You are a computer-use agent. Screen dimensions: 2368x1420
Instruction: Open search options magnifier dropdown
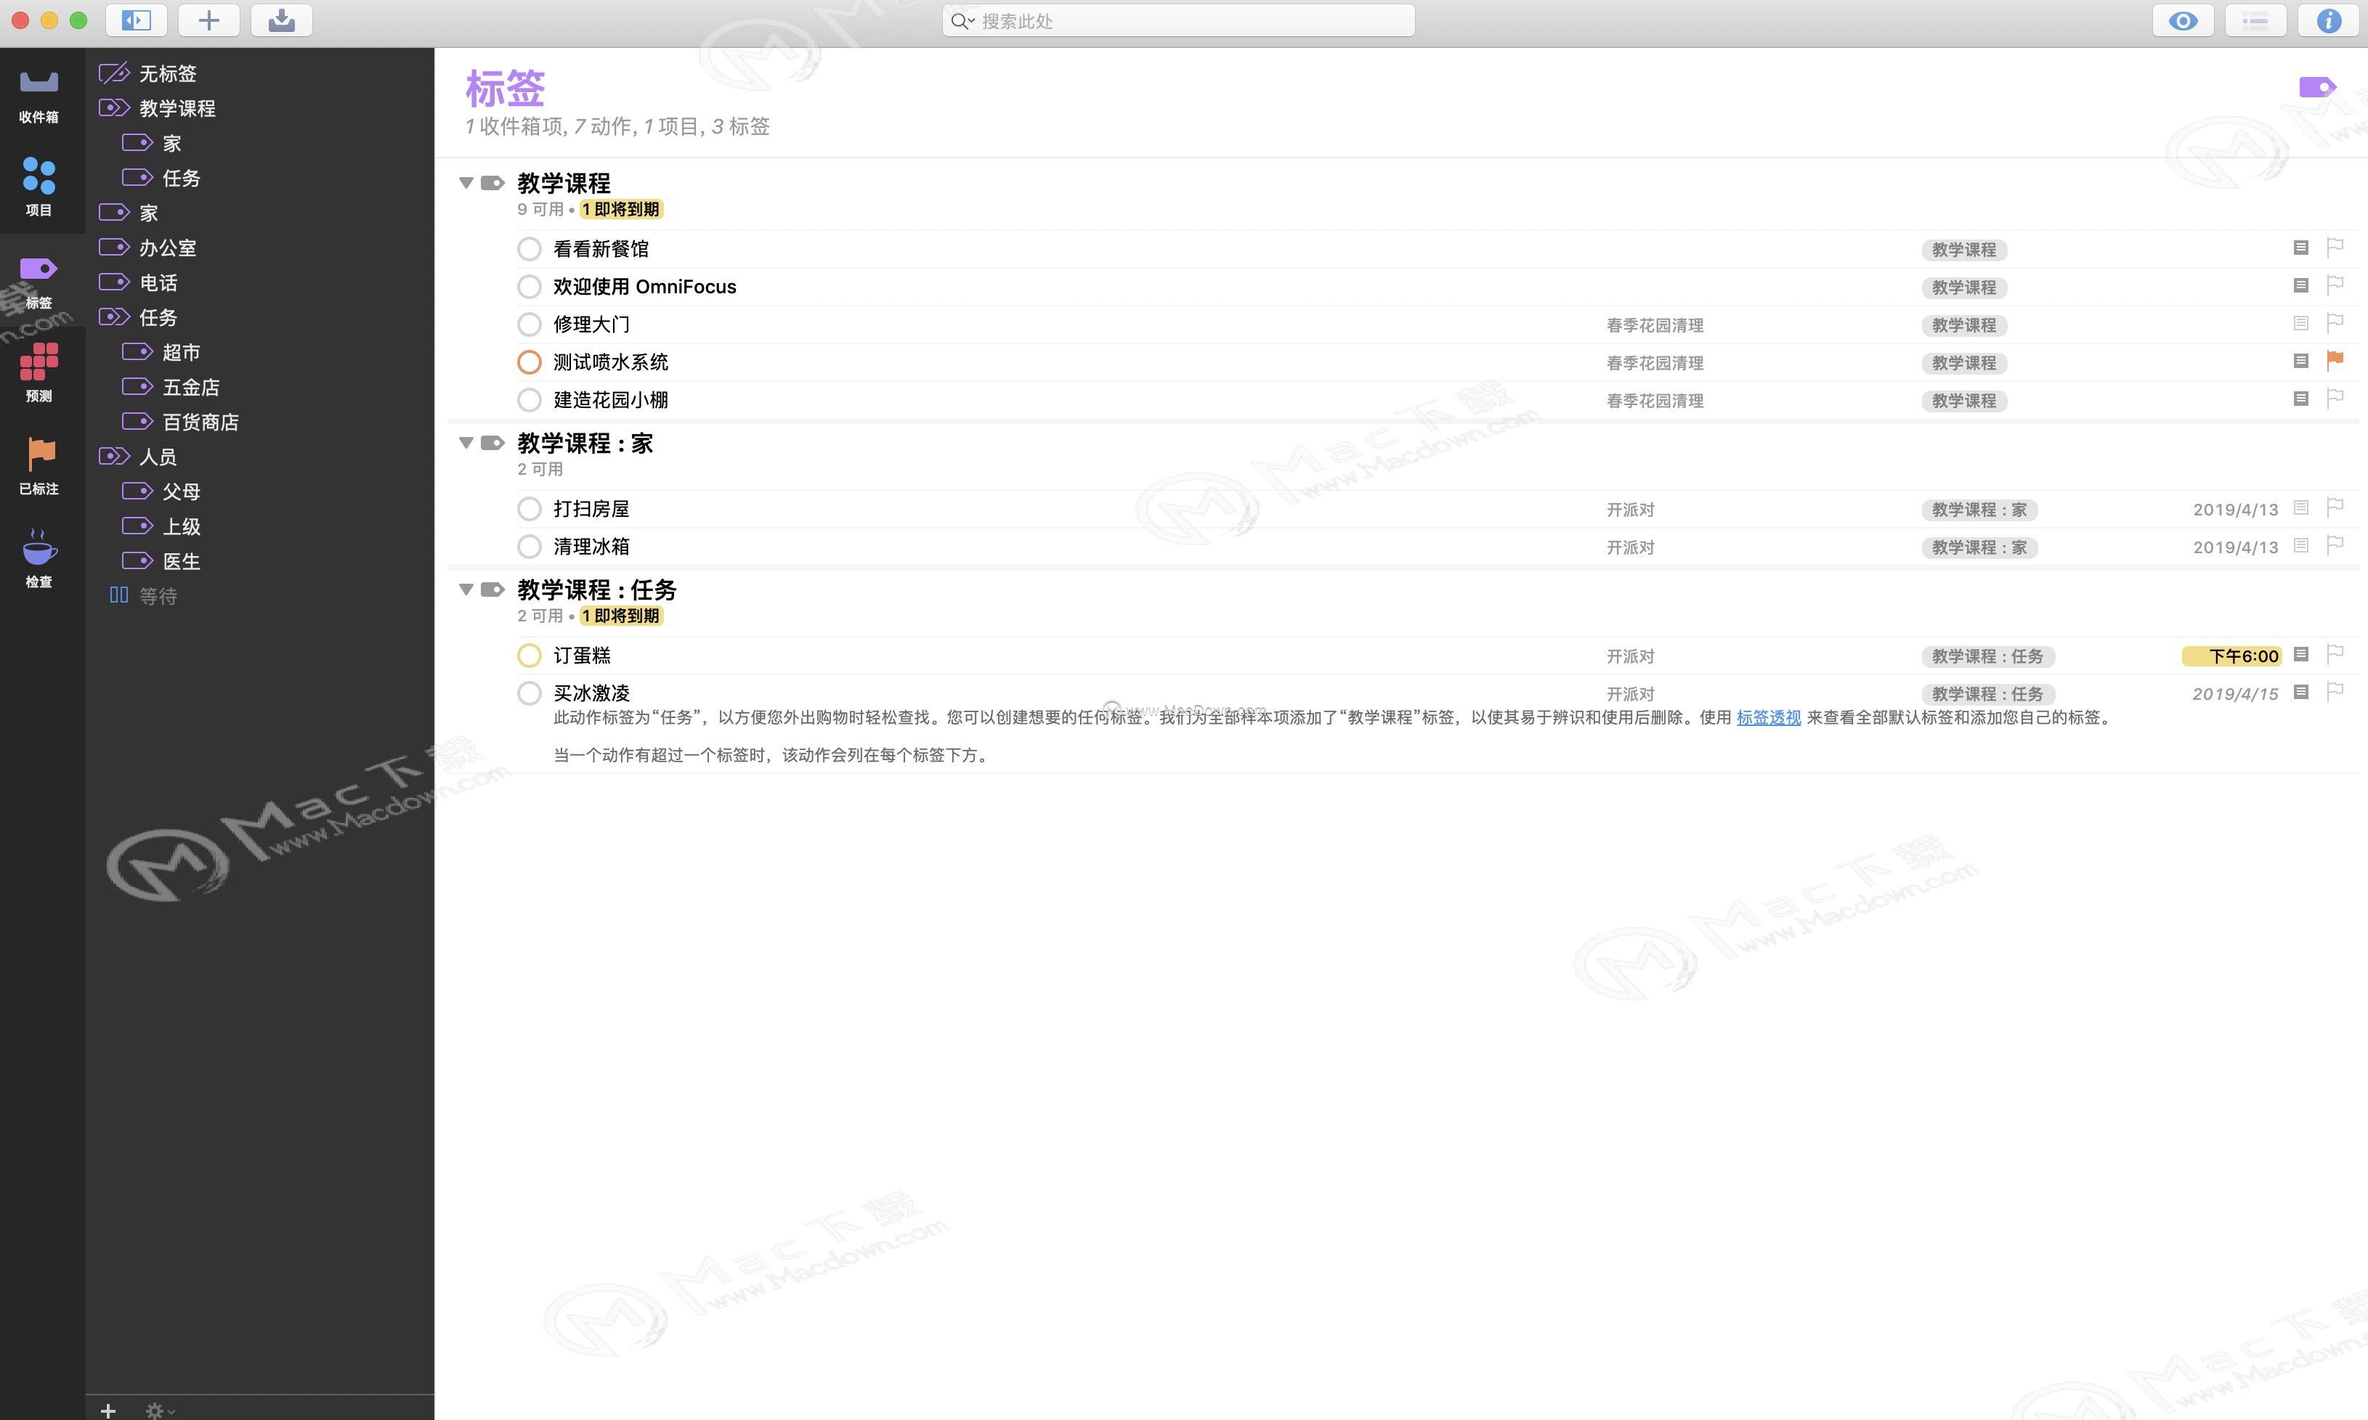pos(963,21)
